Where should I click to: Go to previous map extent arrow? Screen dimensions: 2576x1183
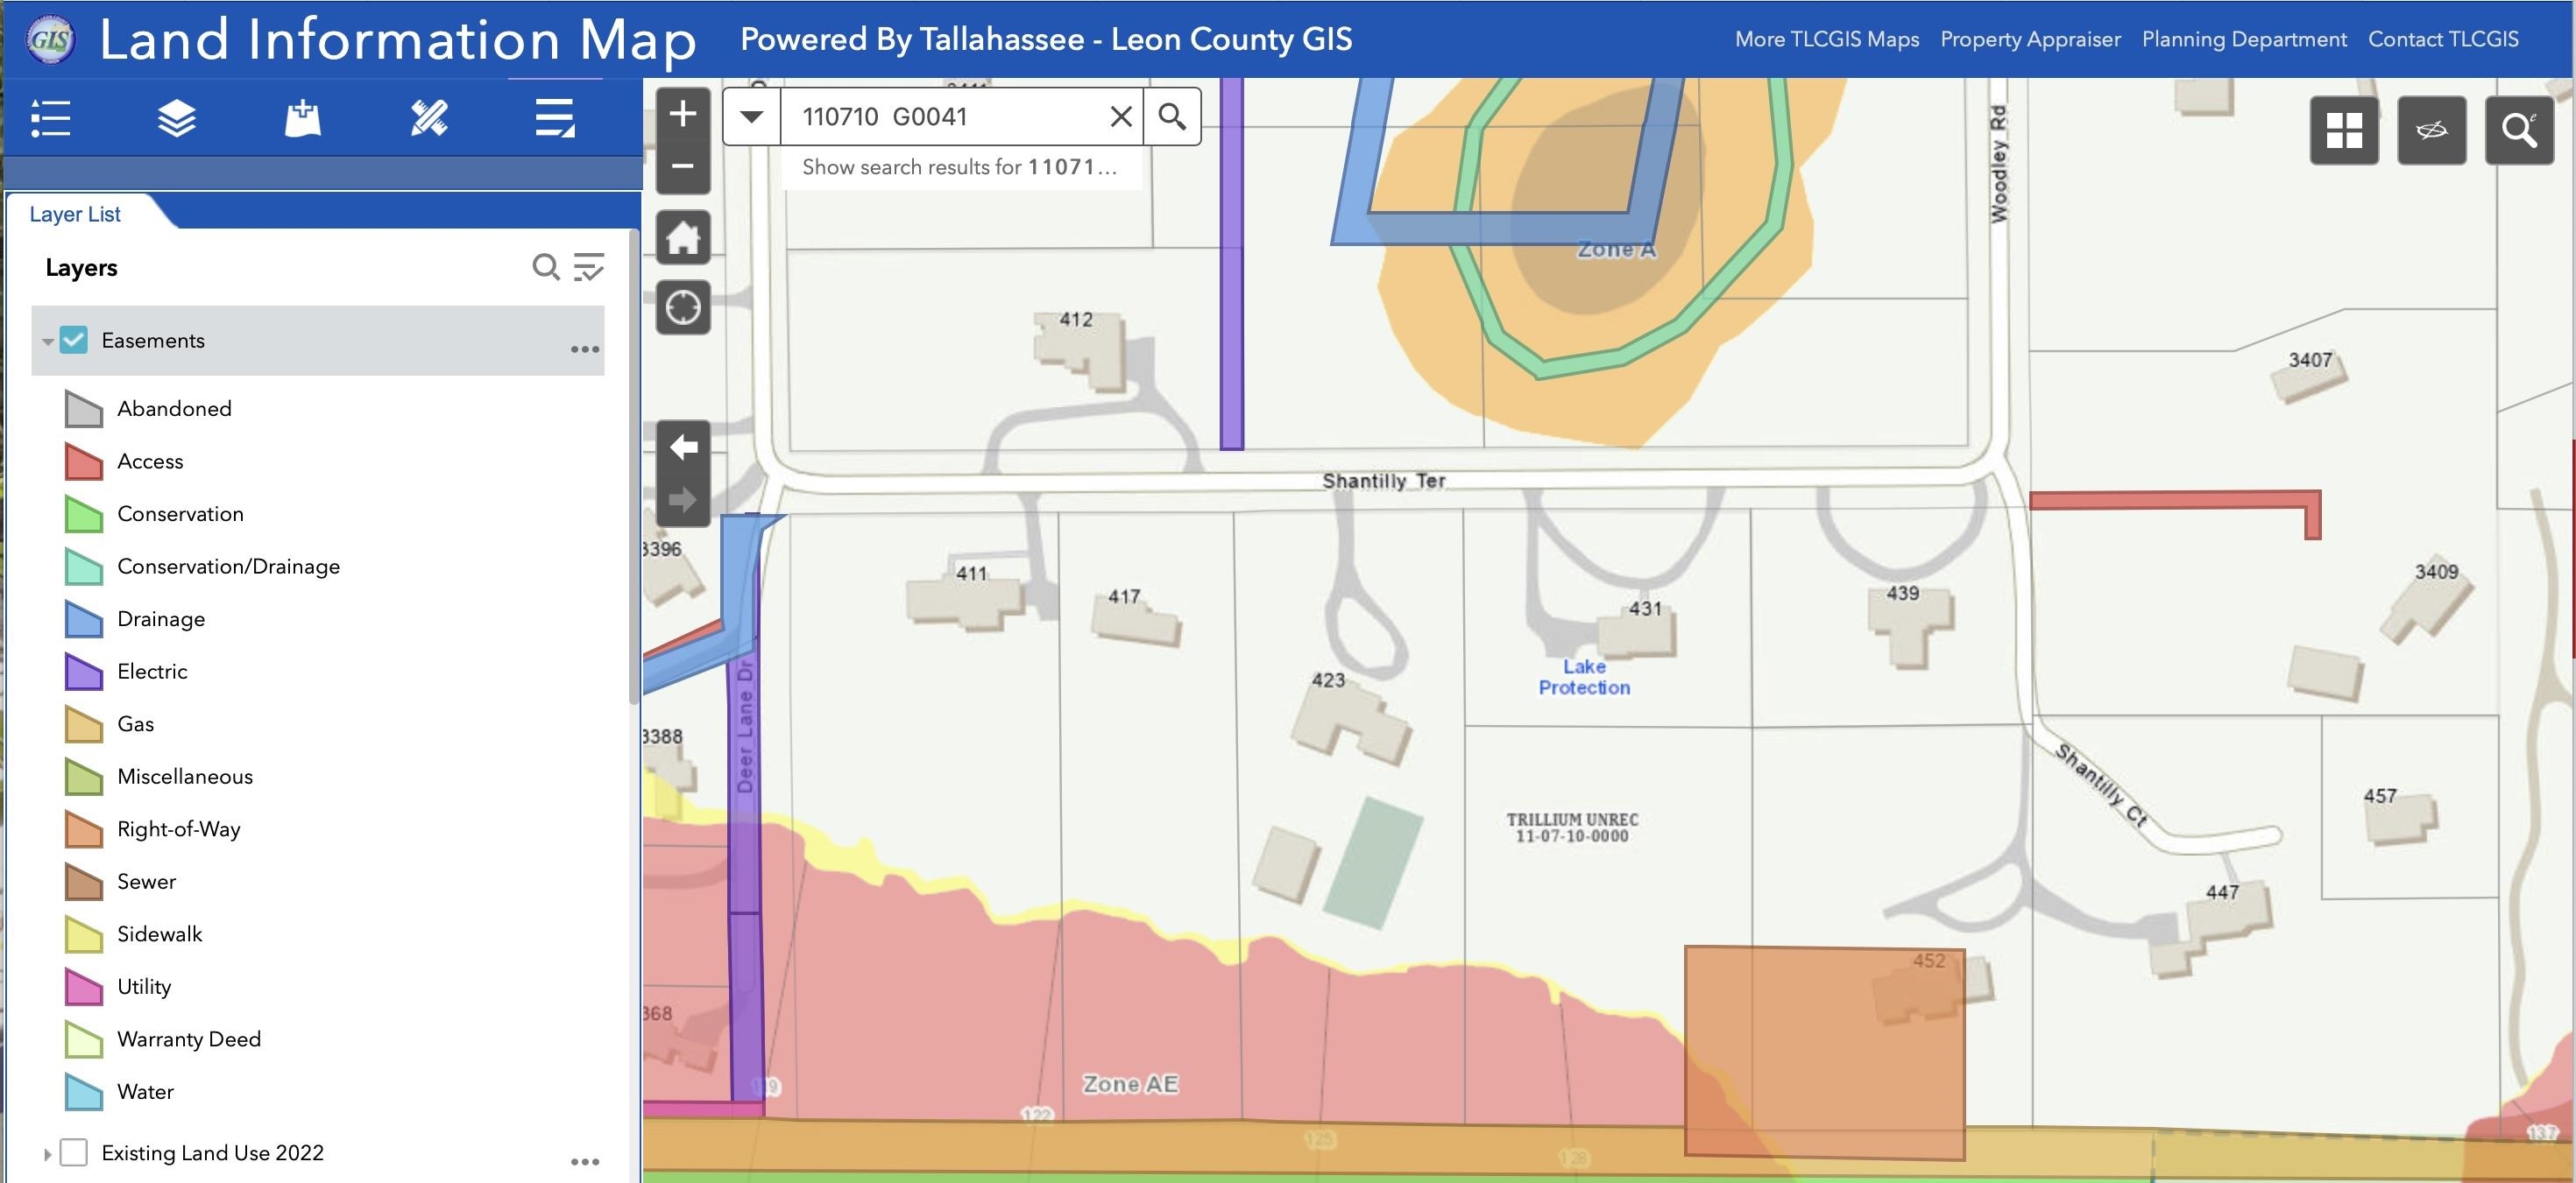point(683,447)
